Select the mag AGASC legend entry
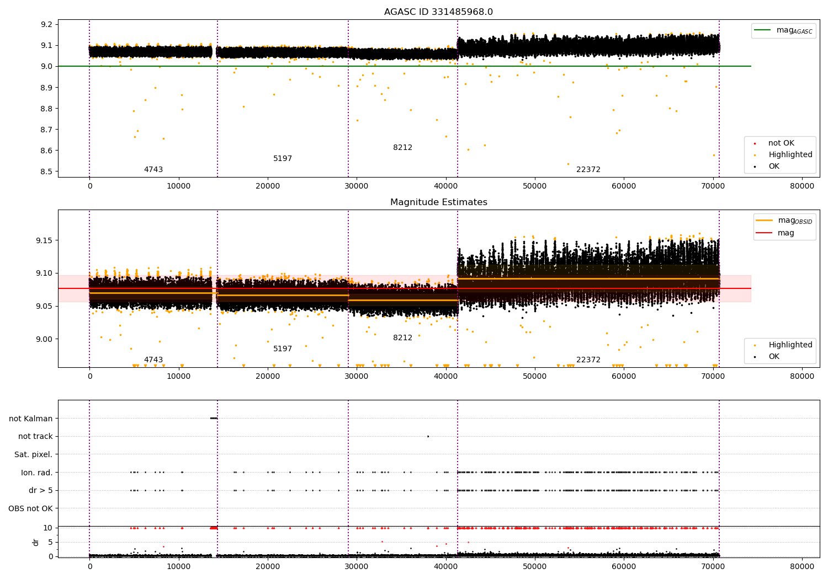This screenshot has height=579, width=828. point(784,30)
